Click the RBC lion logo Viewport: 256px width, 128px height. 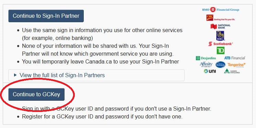point(220,36)
